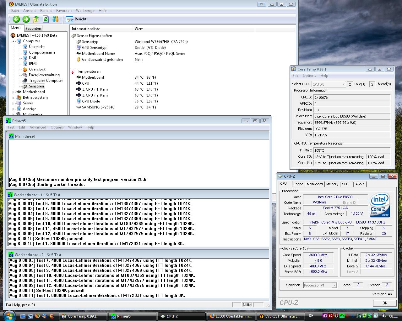The width and height of the screenshot is (402, 321).
Task: Open the Hilfe menu in EVEREST
Action: tap(102, 11)
